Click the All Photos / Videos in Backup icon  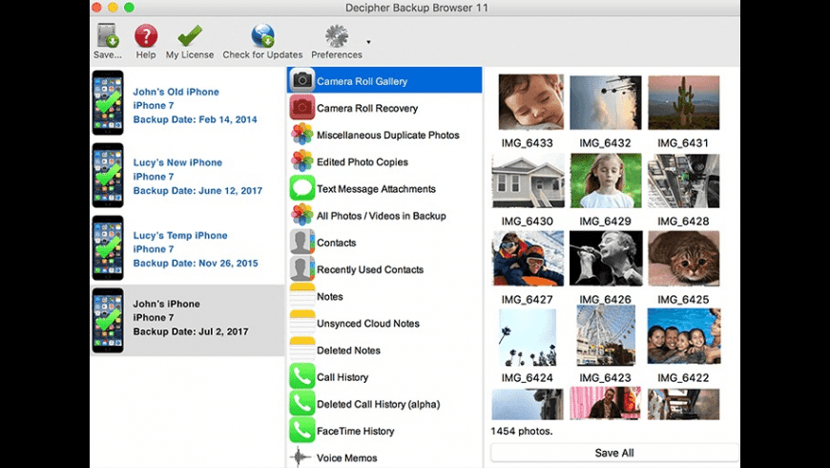(x=302, y=215)
